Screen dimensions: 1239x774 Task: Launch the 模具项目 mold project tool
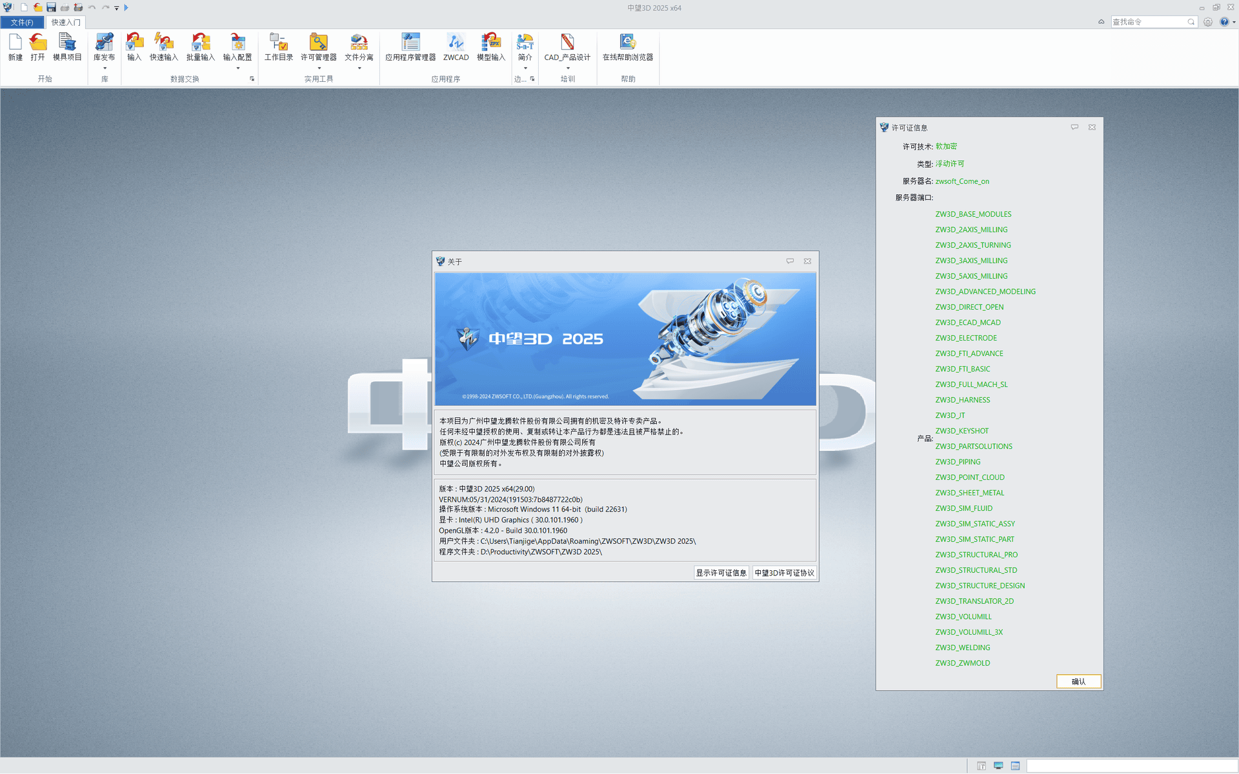point(67,43)
